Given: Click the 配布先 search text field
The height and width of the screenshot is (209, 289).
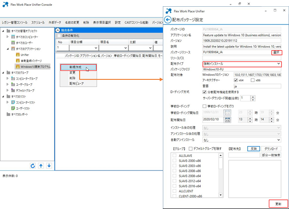Looking at the screenshot, I should [244, 155].
